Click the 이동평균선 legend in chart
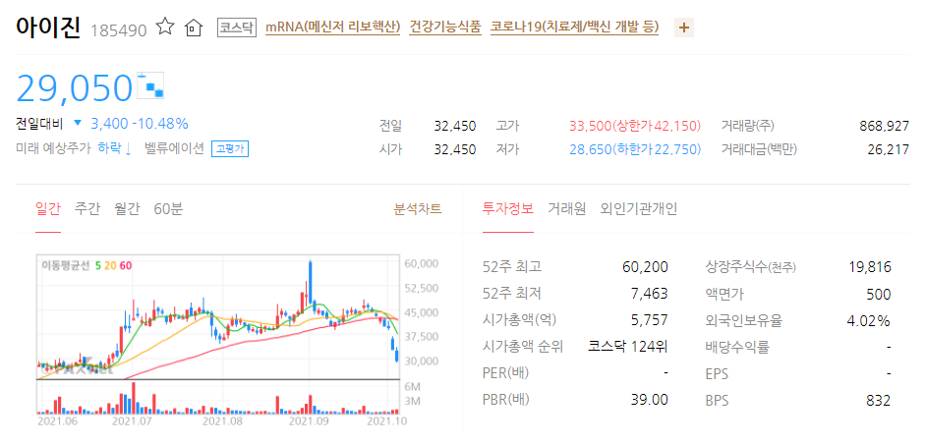The width and height of the screenshot is (926, 444). (87, 265)
